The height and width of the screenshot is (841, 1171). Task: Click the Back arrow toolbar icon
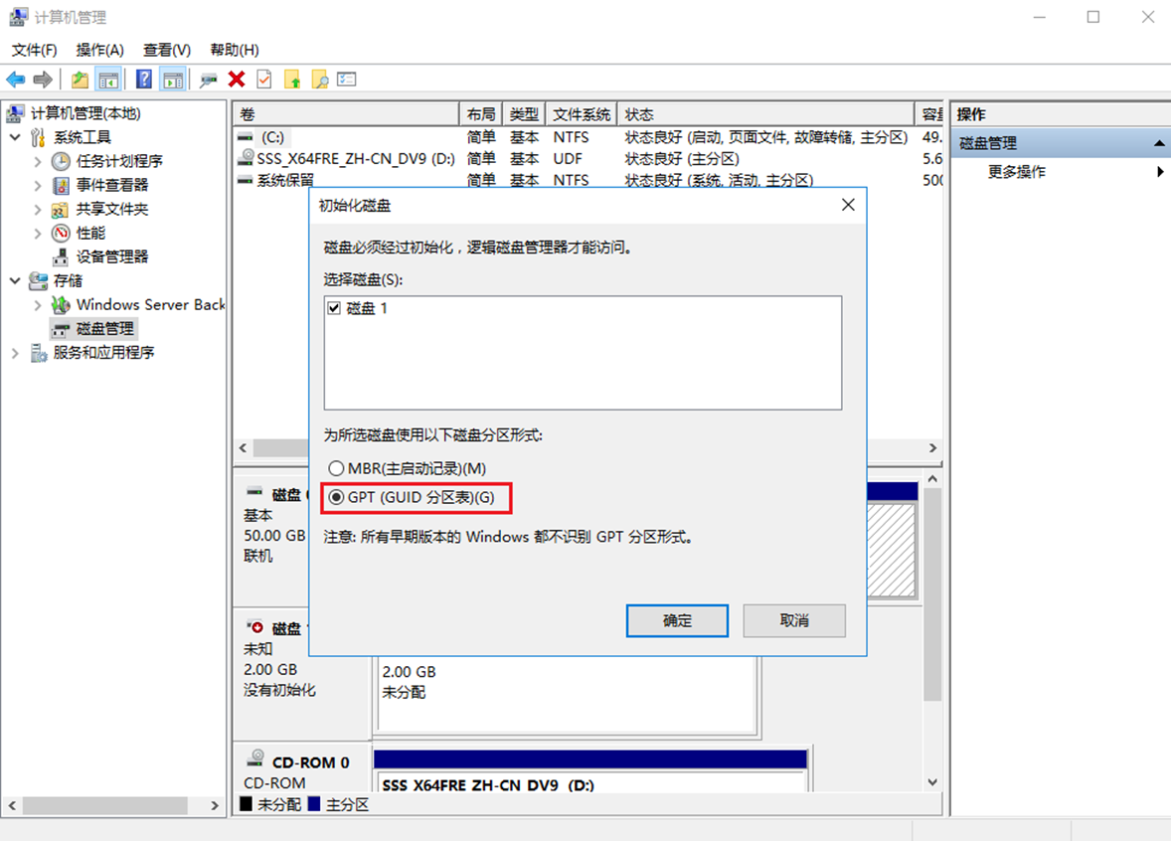(x=15, y=80)
